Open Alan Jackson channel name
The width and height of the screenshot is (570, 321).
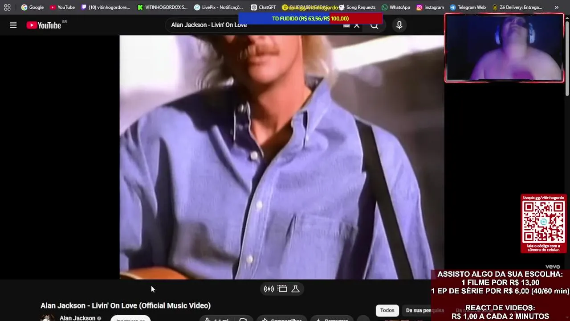tap(77, 318)
